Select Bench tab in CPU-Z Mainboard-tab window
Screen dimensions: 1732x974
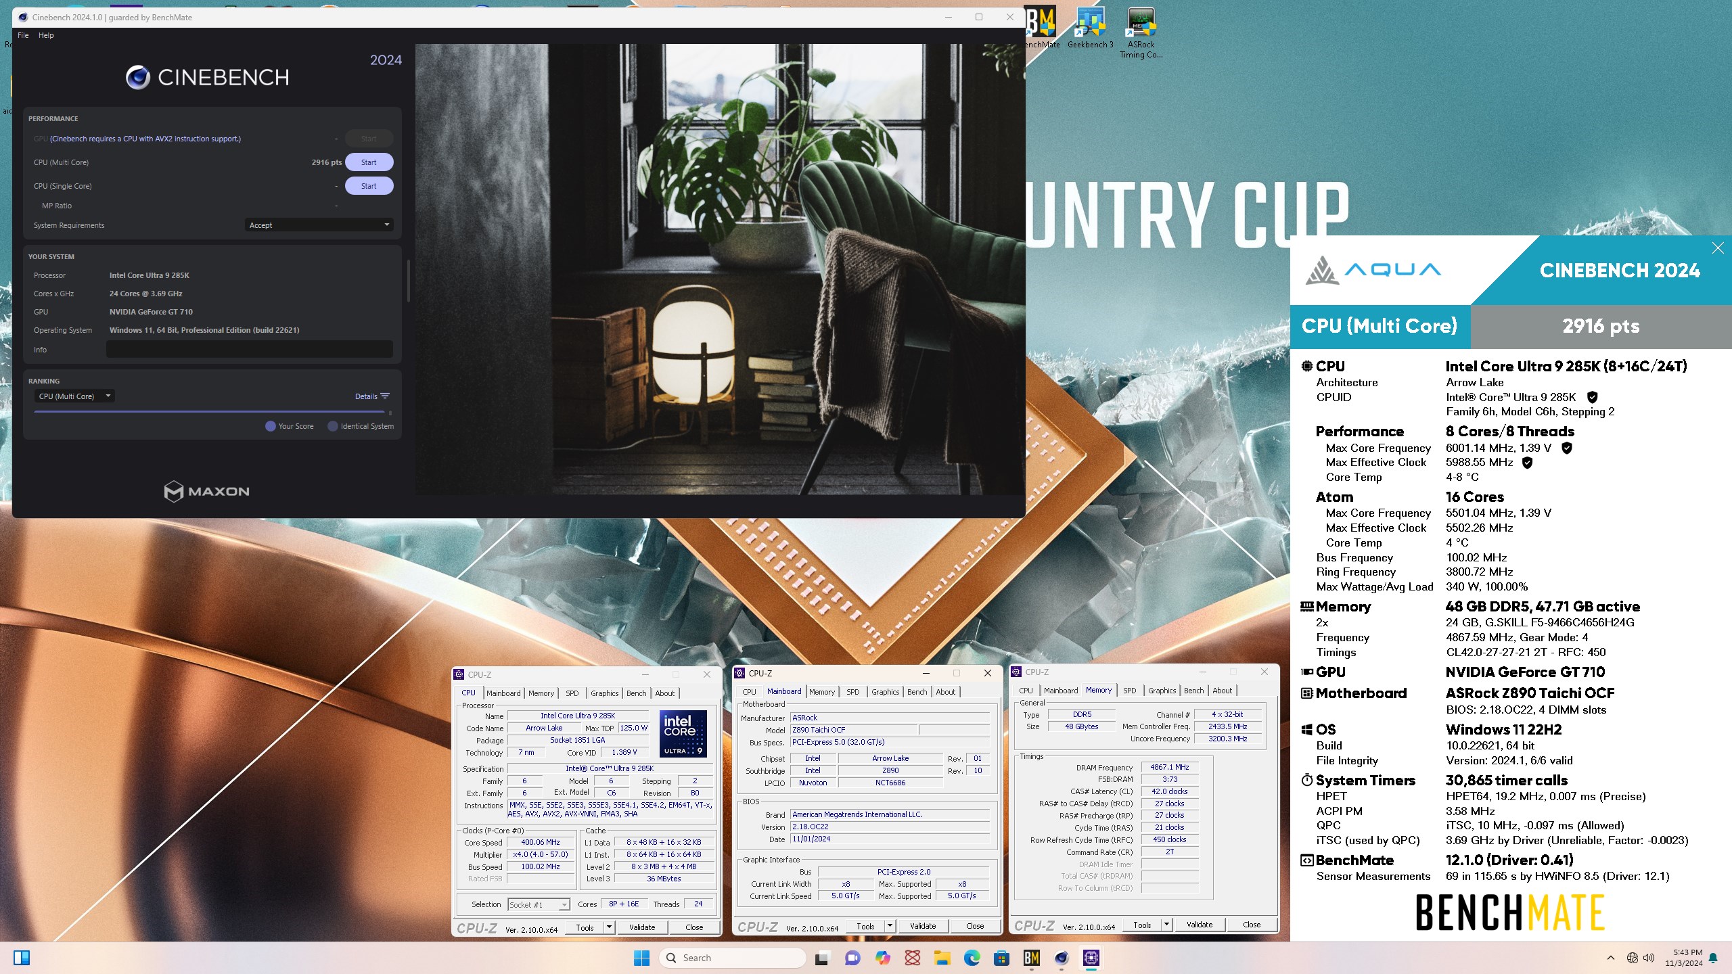point(917,692)
